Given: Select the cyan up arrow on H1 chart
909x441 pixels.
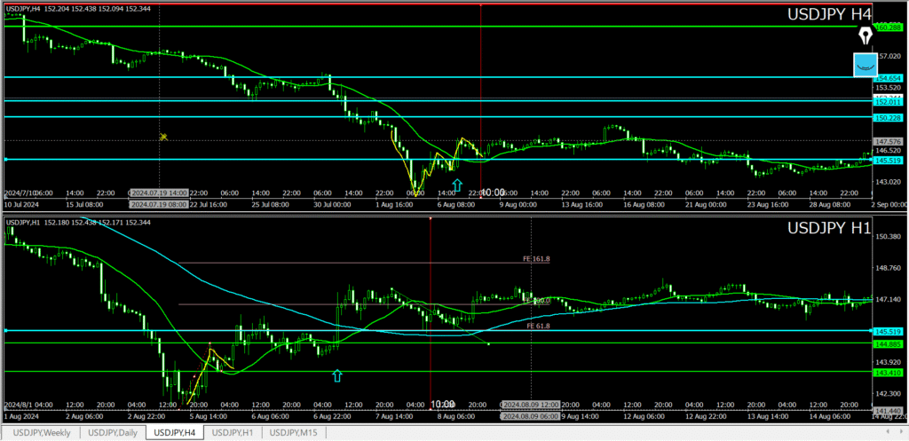Looking at the screenshot, I should pos(336,376).
